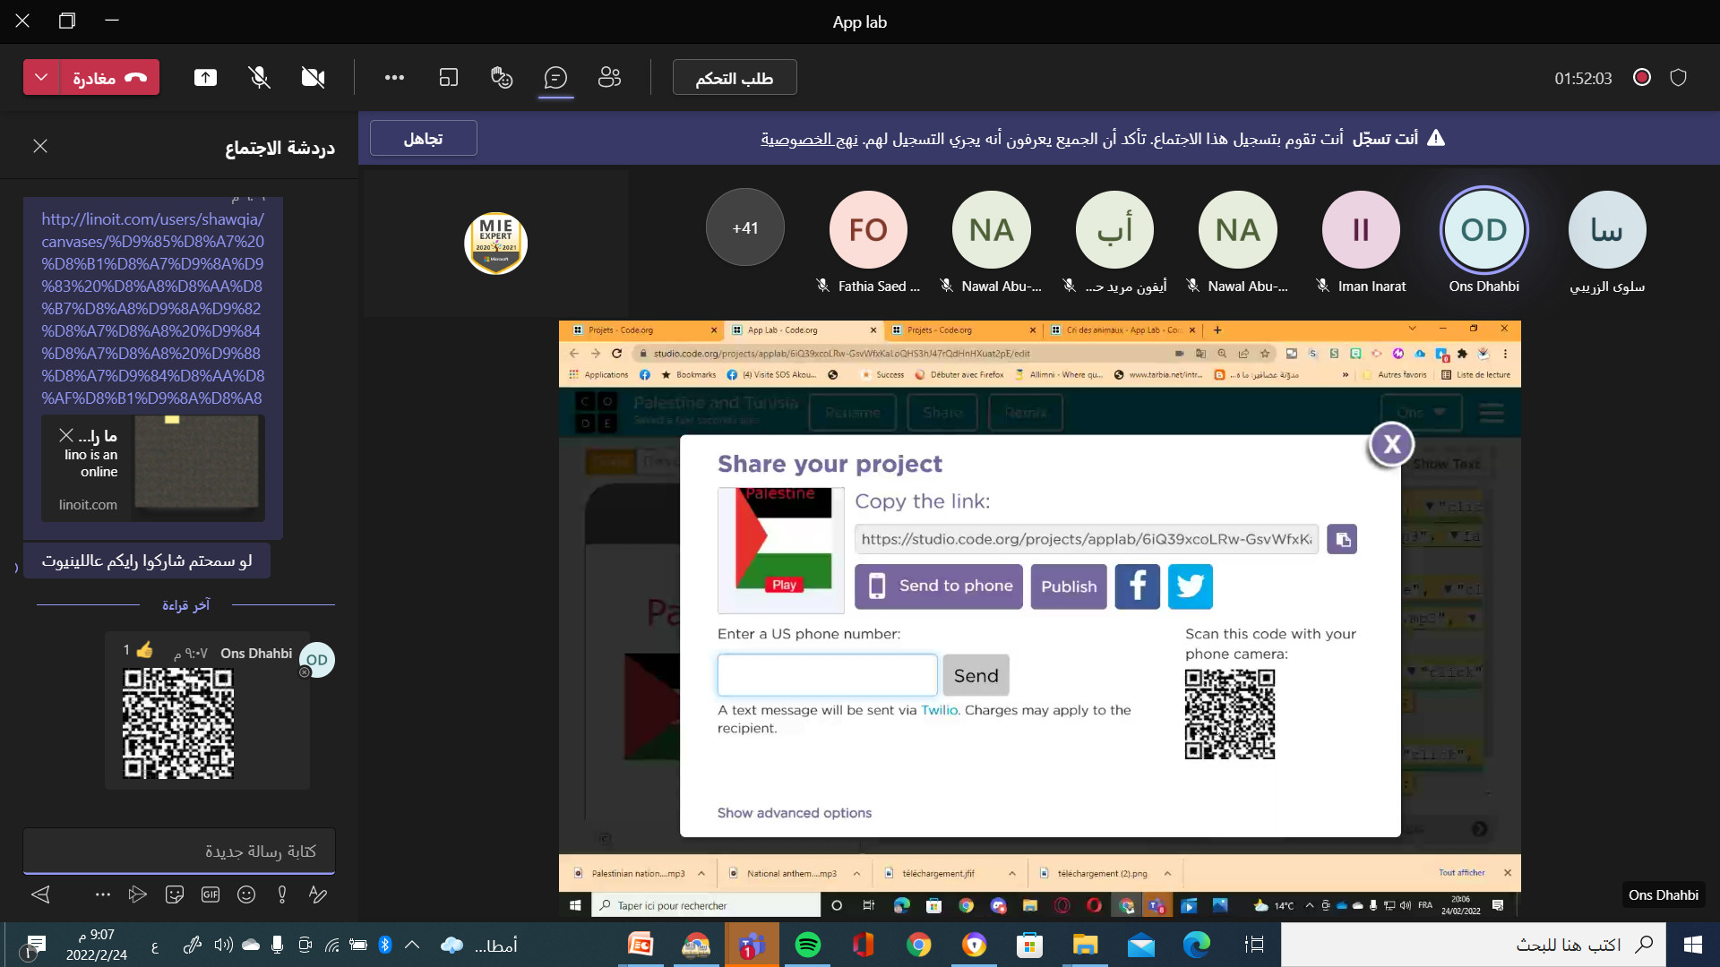Click the Send button in dialog
This screenshot has height=967, width=1720.
point(976,675)
